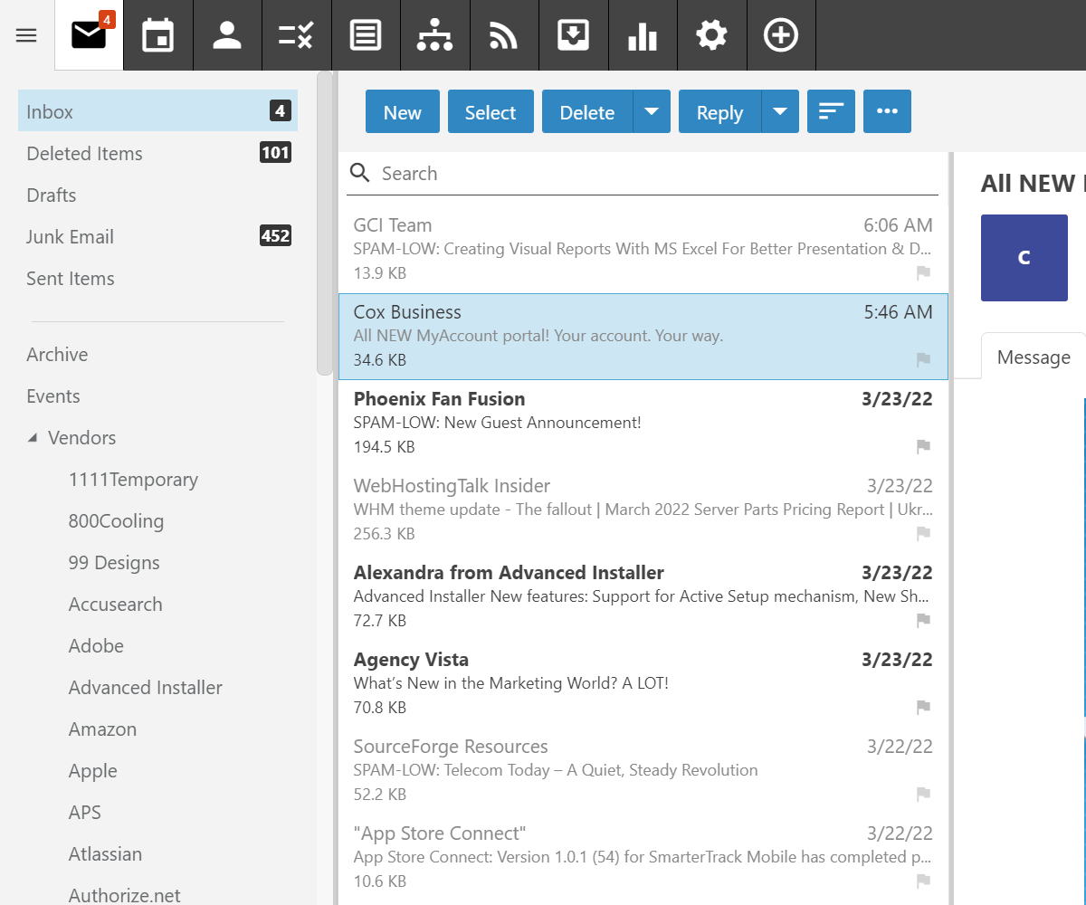Open the Calendar section icon
The width and height of the screenshot is (1086, 905).
coord(158,35)
